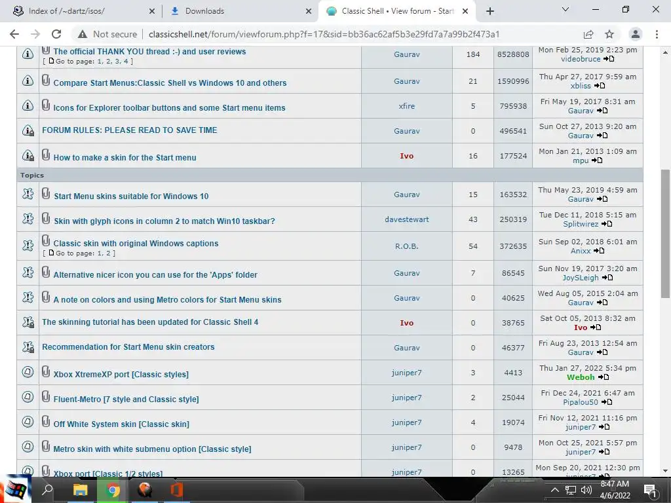
Task: View latest post icon next to xbliss
Action: pos(600,86)
